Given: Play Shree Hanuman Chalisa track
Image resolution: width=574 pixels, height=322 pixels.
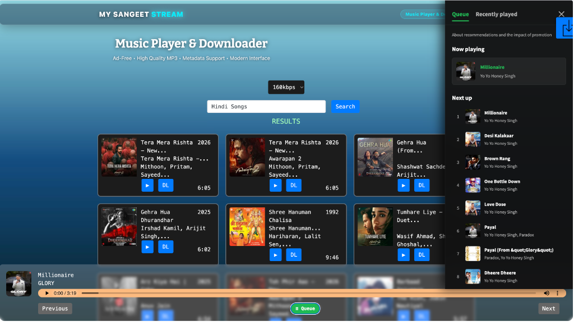Looking at the screenshot, I should 275,255.
